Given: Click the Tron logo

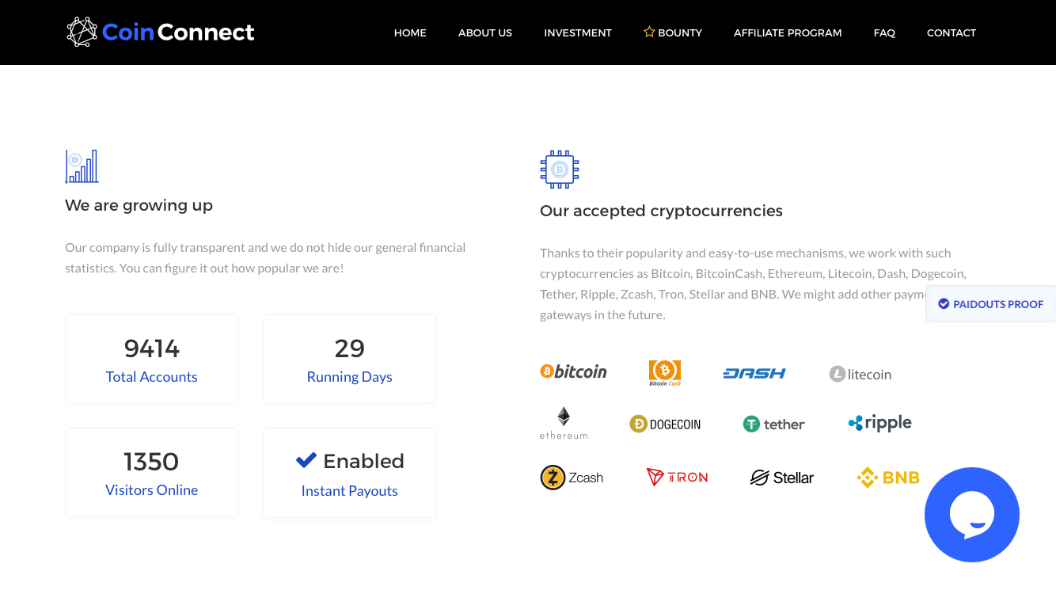Looking at the screenshot, I should pos(677,477).
